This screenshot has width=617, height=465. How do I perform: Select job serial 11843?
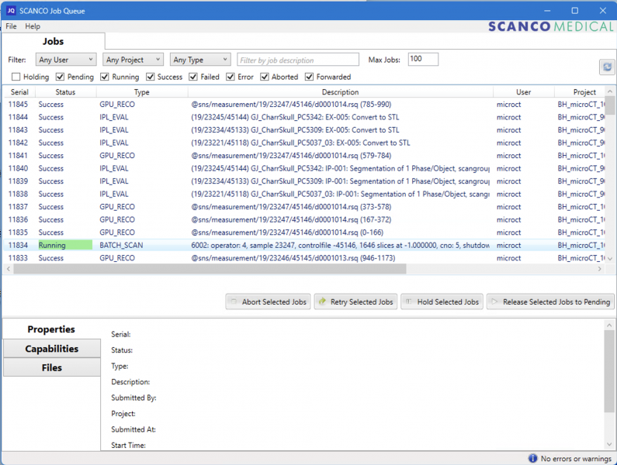coord(18,129)
